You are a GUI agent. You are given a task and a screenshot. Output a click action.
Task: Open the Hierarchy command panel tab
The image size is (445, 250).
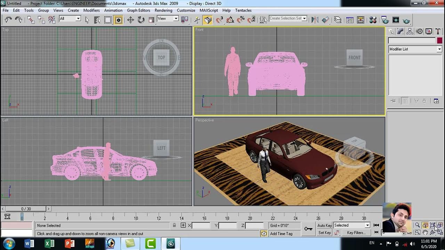click(410, 32)
